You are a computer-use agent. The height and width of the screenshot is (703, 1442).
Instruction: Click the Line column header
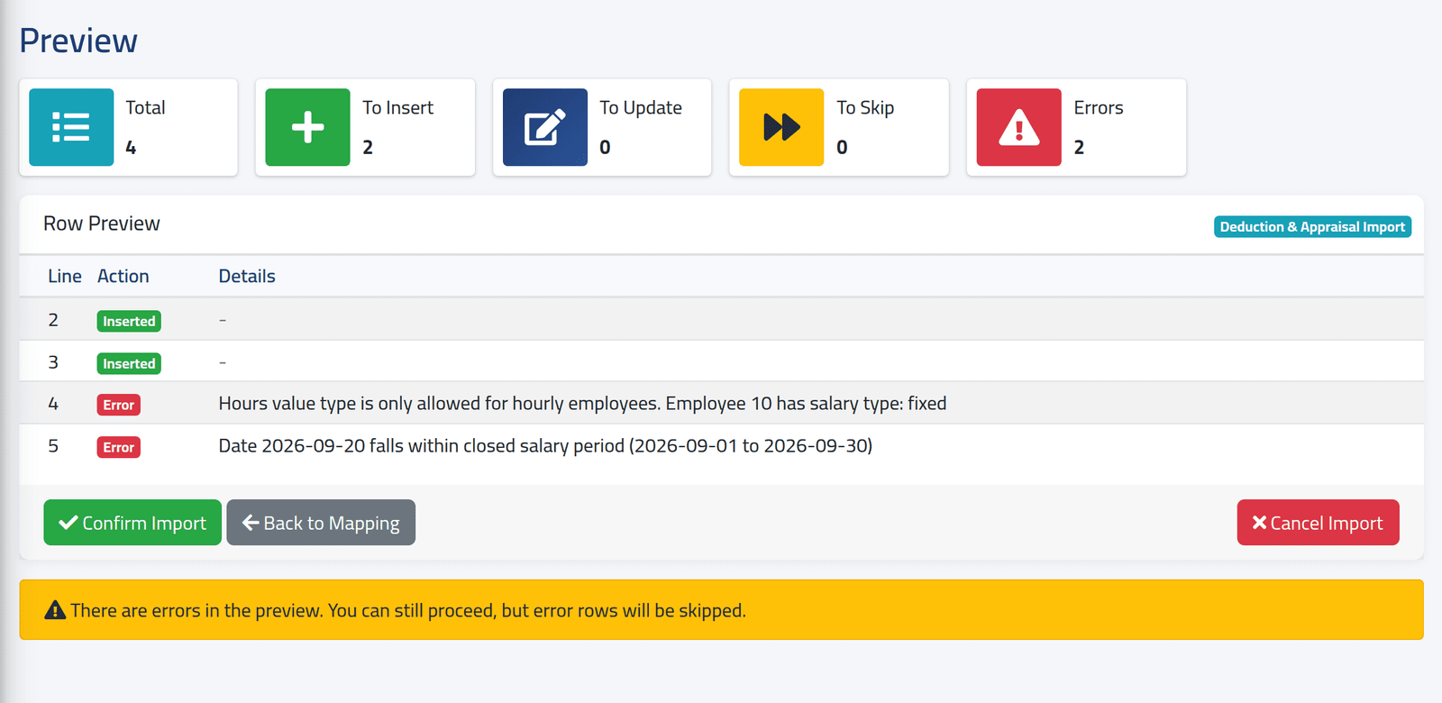(x=65, y=277)
